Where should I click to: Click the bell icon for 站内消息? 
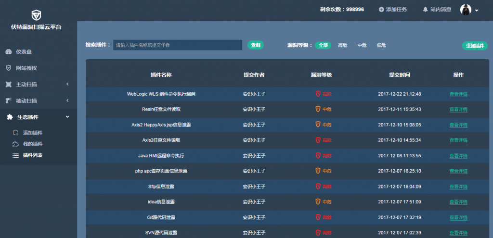tap(425, 10)
